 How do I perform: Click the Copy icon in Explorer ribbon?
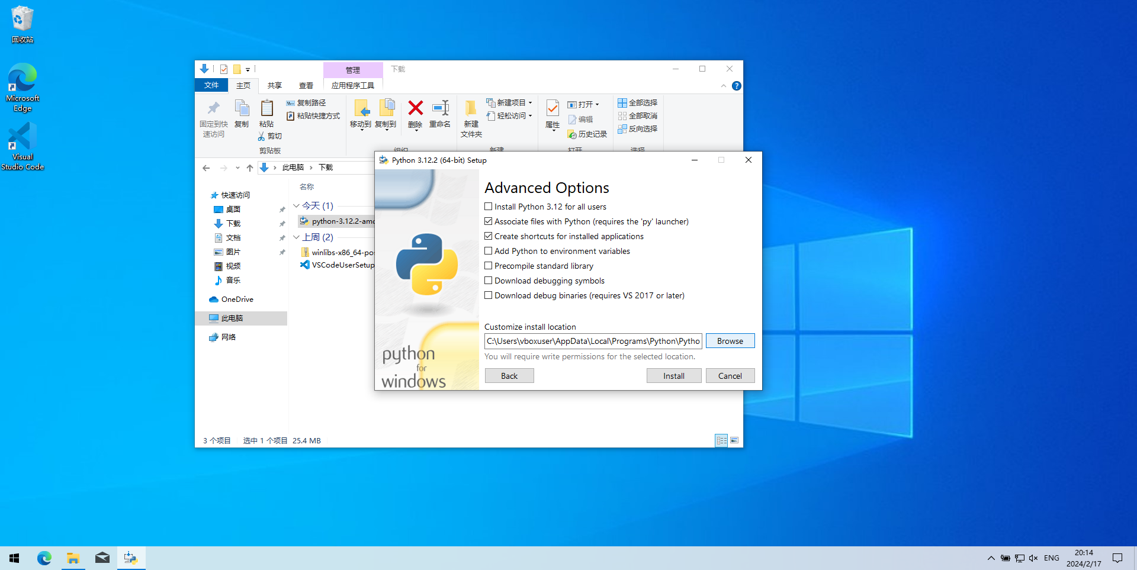coord(242,108)
